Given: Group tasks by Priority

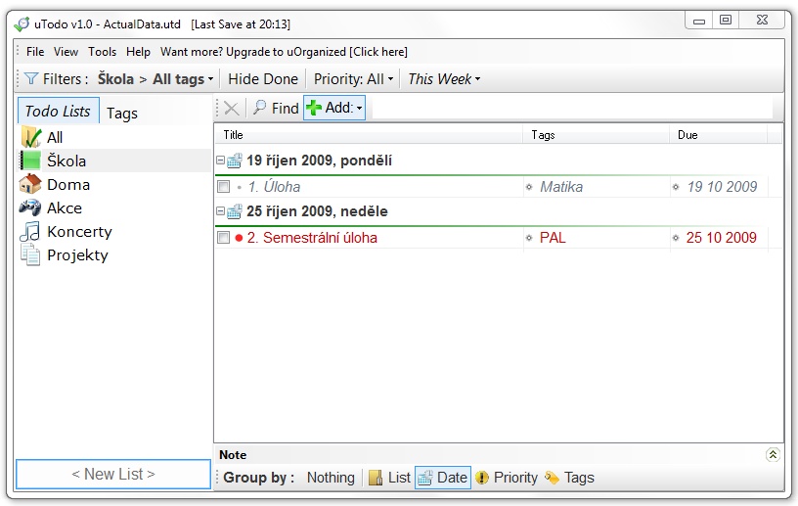Looking at the screenshot, I should tap(507, 478).
